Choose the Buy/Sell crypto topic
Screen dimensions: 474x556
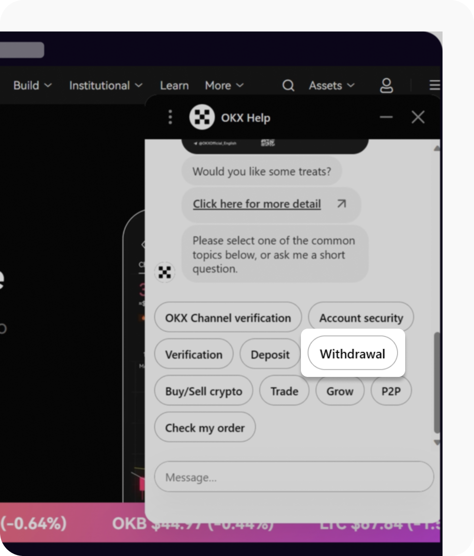point(204,391)
